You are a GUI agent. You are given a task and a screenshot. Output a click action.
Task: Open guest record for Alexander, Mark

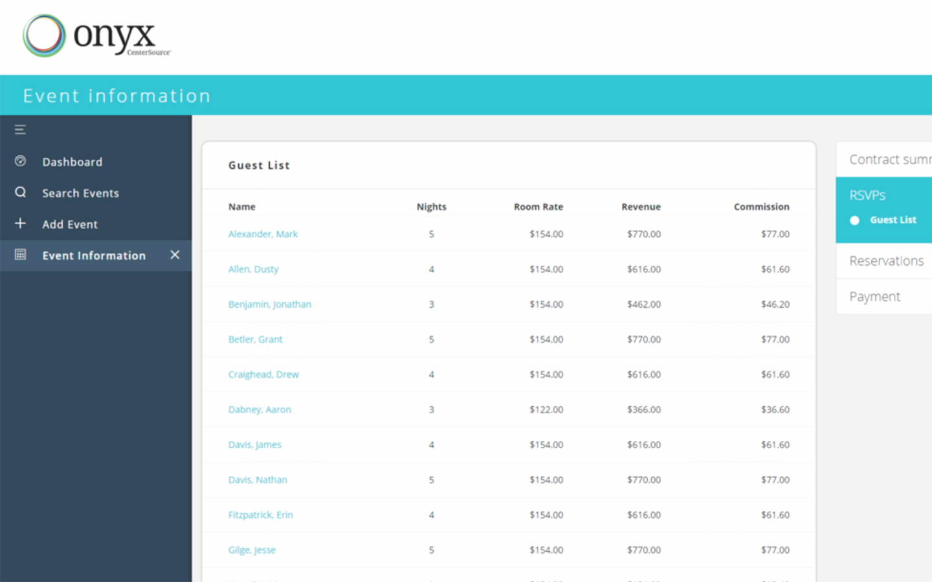pyautogui.click(x=263, y=233)
